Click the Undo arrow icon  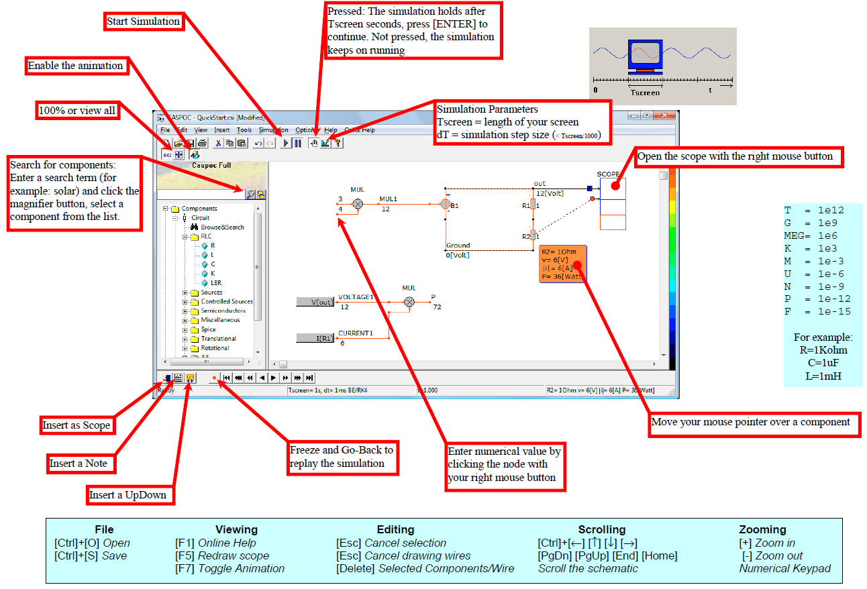(258, 143)
